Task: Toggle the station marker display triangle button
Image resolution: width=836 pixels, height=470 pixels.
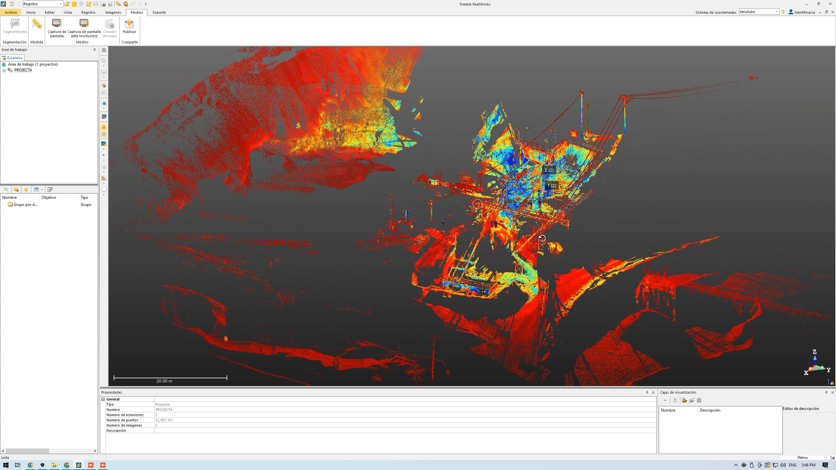Action: click(104, 126)
